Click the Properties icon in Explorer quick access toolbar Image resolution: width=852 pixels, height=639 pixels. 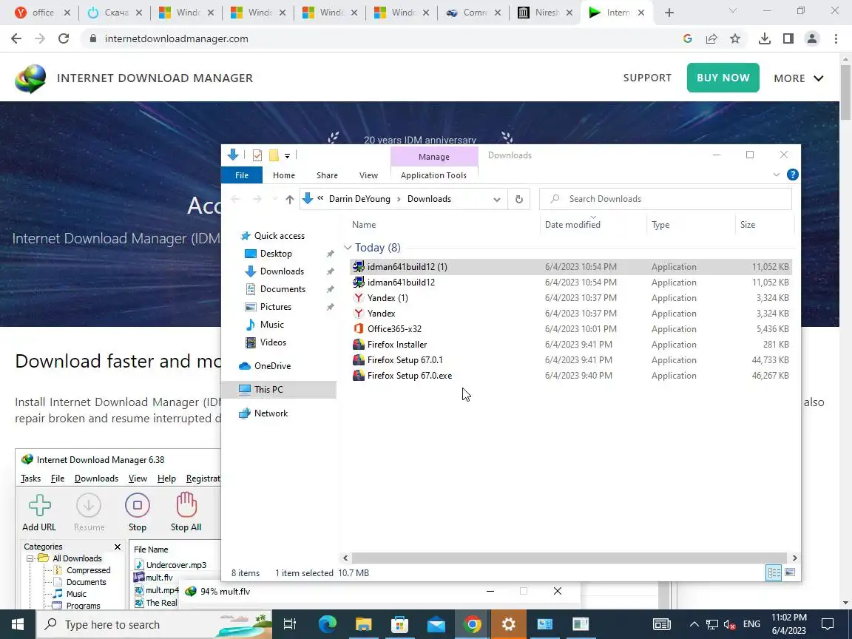click(257, 155)
